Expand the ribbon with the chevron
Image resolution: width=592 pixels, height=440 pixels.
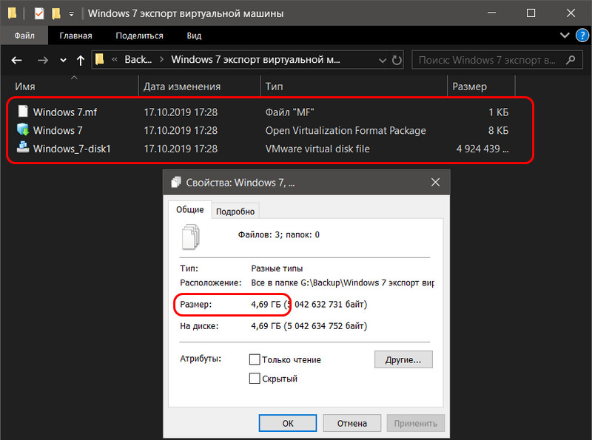565,35
